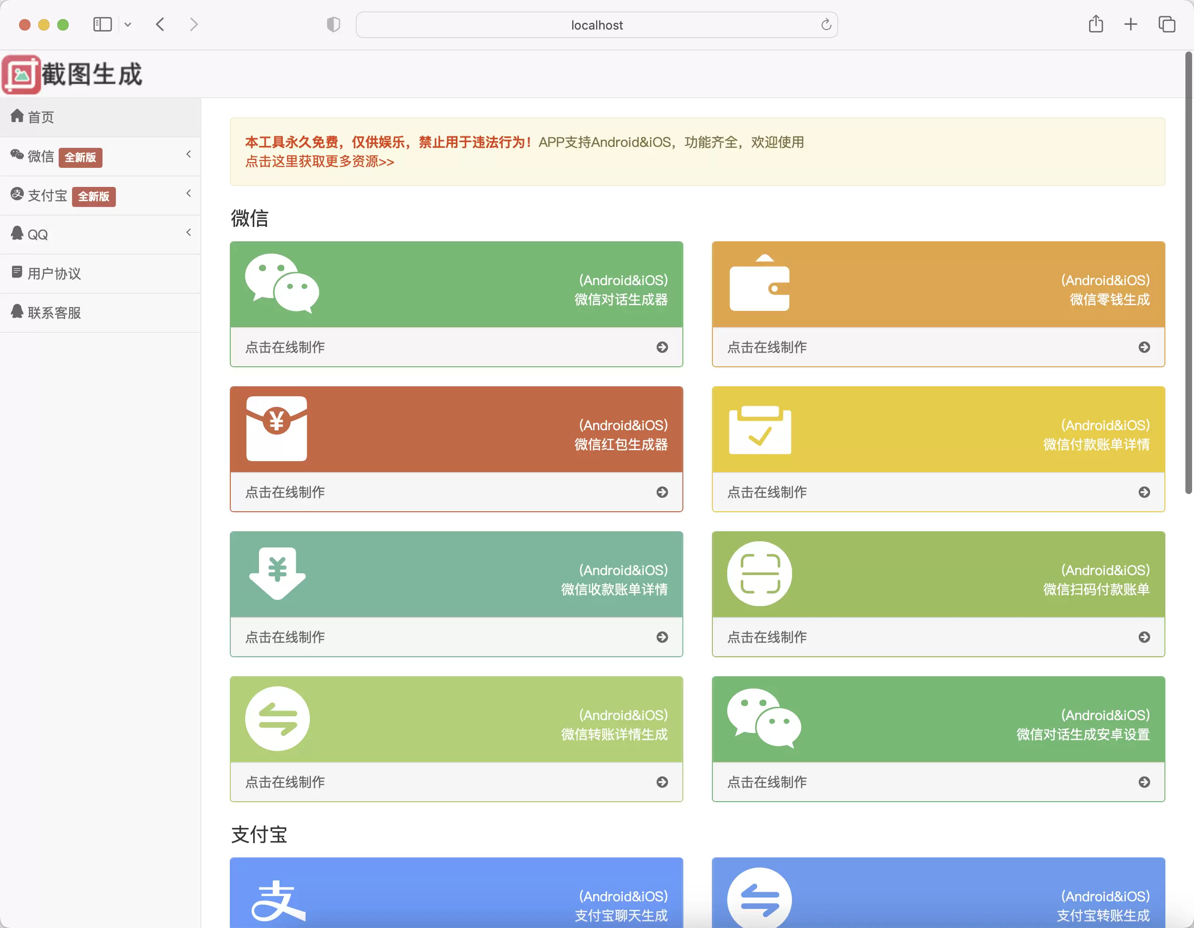Click the scan icon on 微信扫码付款账单 card
The height and width of the screenshot is (928, 1194).
(760, 574)
